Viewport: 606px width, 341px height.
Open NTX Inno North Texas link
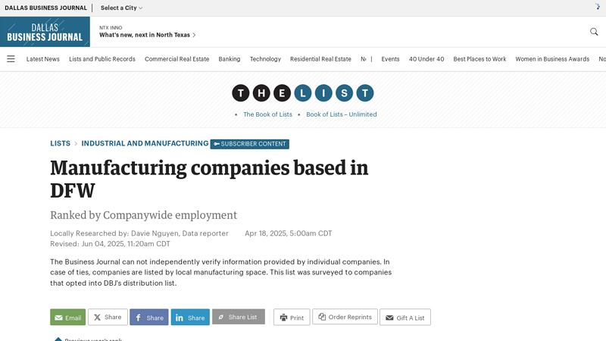coord(147,35)
